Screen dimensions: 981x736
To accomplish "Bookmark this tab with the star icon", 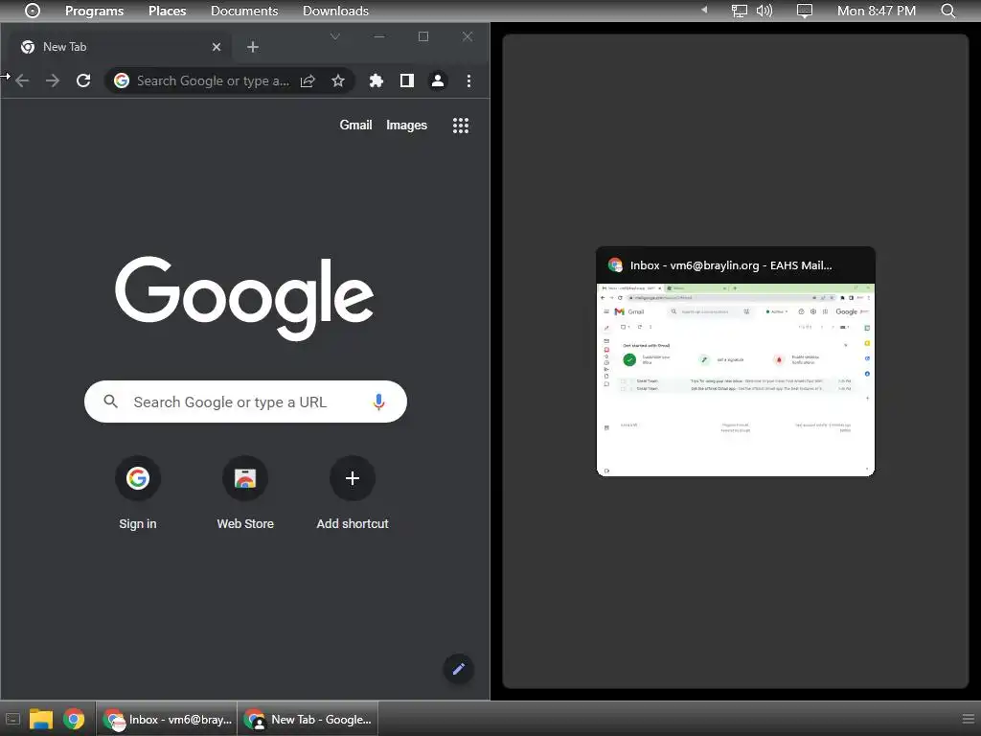I will (x=338, y=80).
